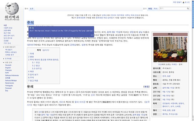This screenshot has width=194, height=121.
Task: Hide the table of contents via 숨기기
Action: pyautogui.click(x=46, y=50)
